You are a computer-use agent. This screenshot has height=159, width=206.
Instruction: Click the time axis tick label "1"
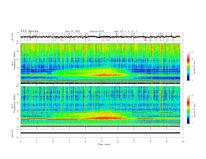pyautogui.click(x=37, y=142)
